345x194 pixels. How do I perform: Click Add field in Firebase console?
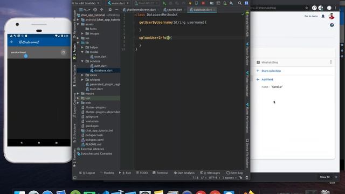[265, 79]
